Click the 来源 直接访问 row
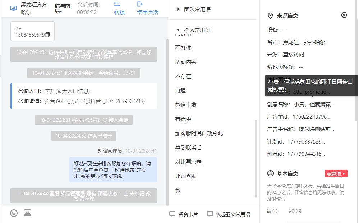Viewport: 358px width, 223px height. click(x=285, y=55)
